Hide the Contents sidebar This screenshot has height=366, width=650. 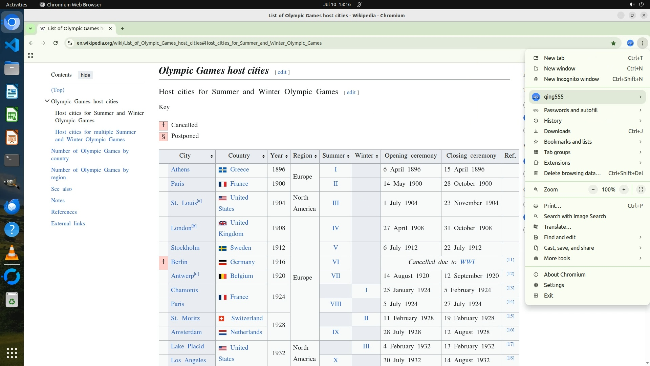click(85, 75)
